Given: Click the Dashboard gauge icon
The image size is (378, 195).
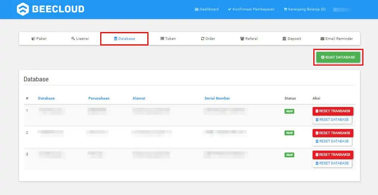Looking at the screenshot, I should coord(196,9).
